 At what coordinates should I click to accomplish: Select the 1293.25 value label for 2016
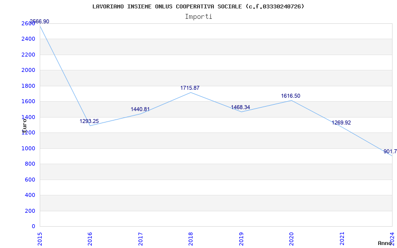[89, 122]
